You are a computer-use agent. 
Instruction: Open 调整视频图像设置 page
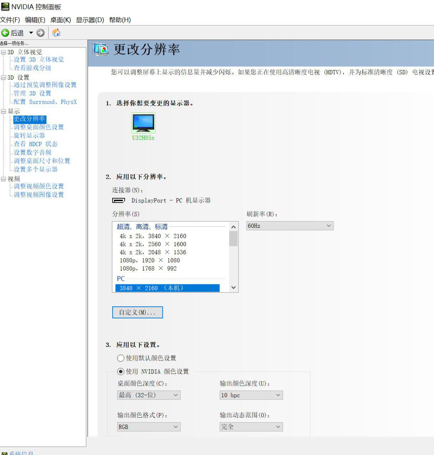click(39, 195)
